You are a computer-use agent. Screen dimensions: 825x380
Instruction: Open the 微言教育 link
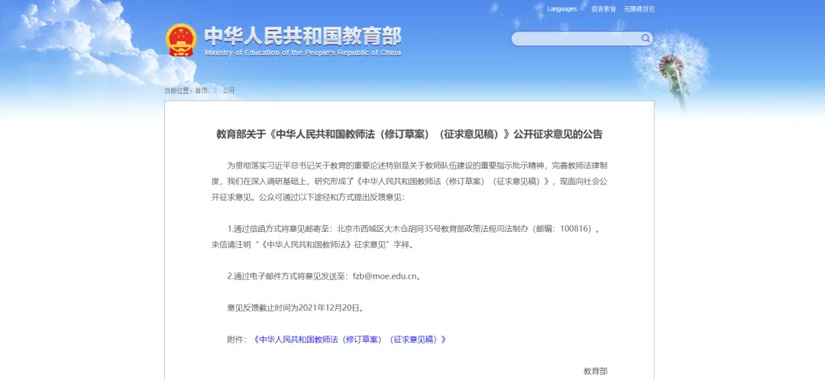[603, 9]
